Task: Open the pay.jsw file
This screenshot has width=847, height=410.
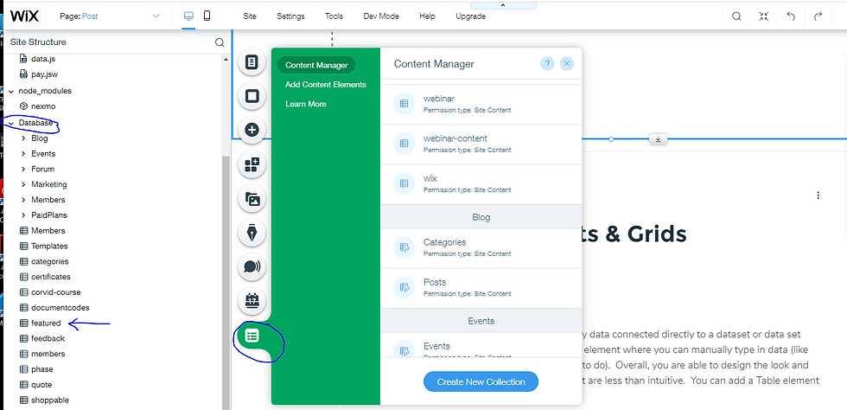Action: 44,74
